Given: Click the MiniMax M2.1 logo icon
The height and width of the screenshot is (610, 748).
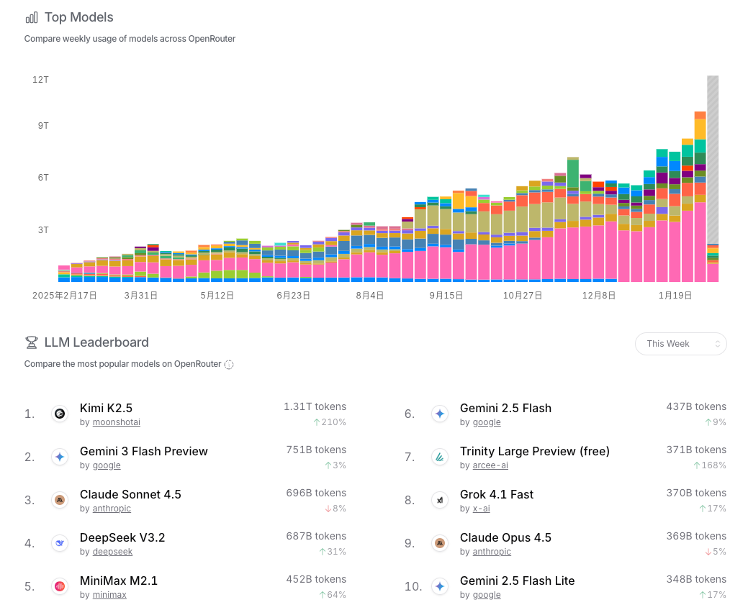Looking at the screenshot, I should pyautogui.click(x=60, y=586).
